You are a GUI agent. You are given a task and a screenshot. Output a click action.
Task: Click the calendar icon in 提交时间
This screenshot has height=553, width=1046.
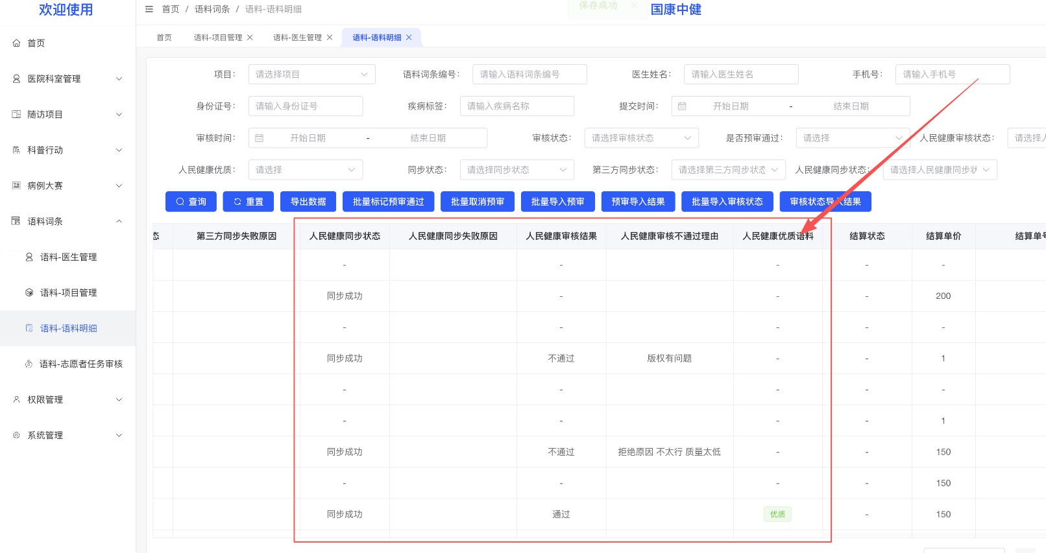682,106
